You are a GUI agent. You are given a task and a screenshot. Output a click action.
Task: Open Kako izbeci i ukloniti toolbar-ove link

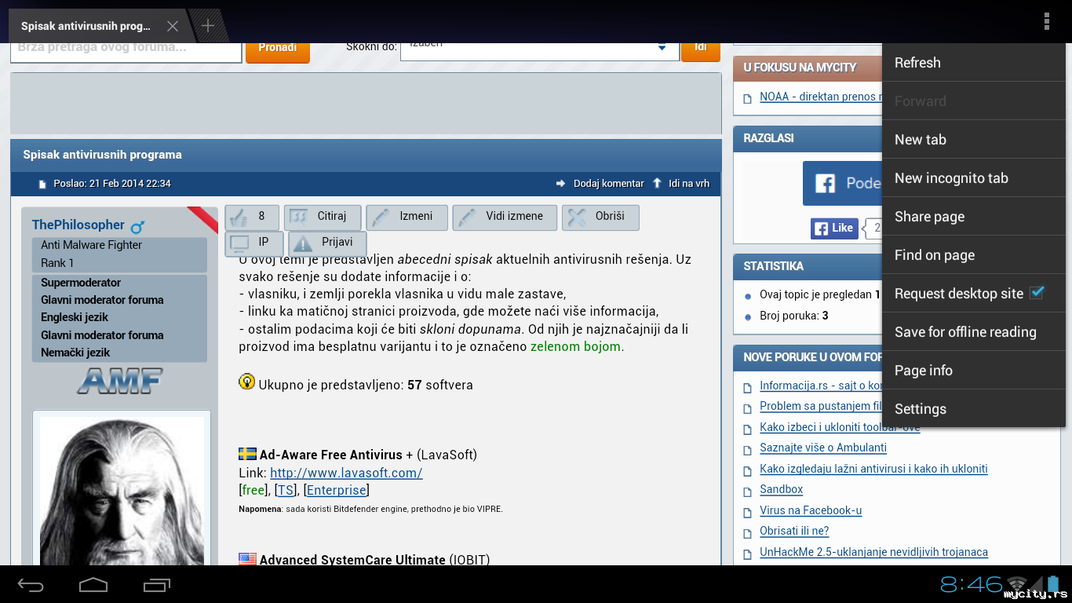coord(840,427)
